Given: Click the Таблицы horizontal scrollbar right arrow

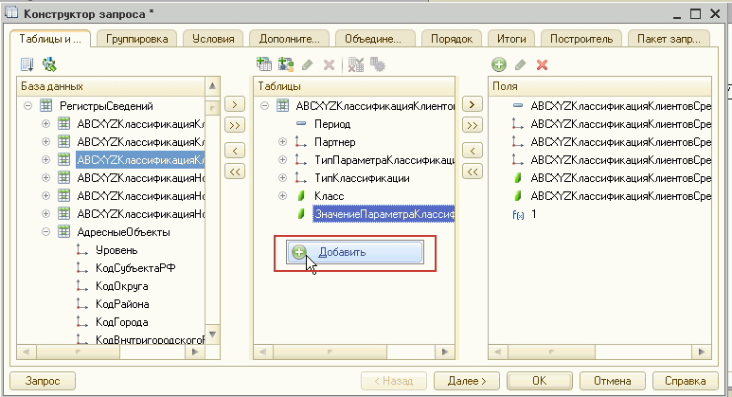Looking at the screenshot, I should [444, 352].
